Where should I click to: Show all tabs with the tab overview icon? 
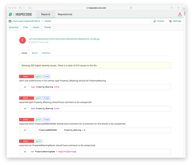point(178,8)
